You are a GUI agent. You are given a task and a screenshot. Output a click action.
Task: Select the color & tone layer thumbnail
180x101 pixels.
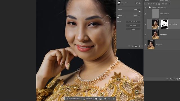[x=156, y=34]
